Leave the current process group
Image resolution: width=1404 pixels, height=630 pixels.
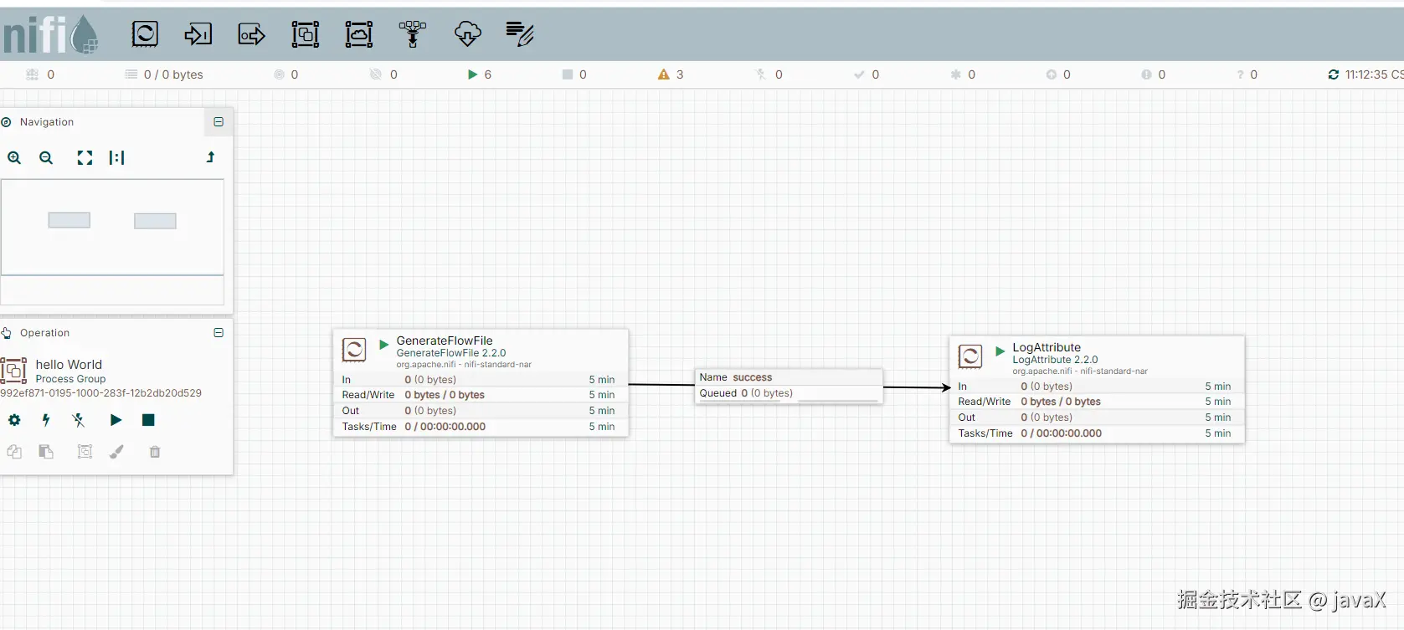point(210,157)
